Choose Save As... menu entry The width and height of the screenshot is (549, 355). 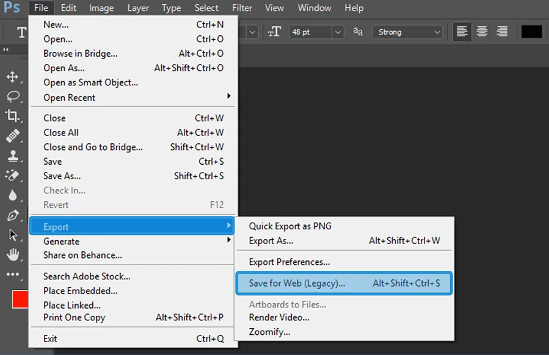[x=133, y=176]
